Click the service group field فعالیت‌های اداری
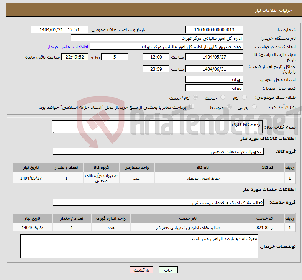Viewport: 302px width, 280px height. [x=158, y=203]
